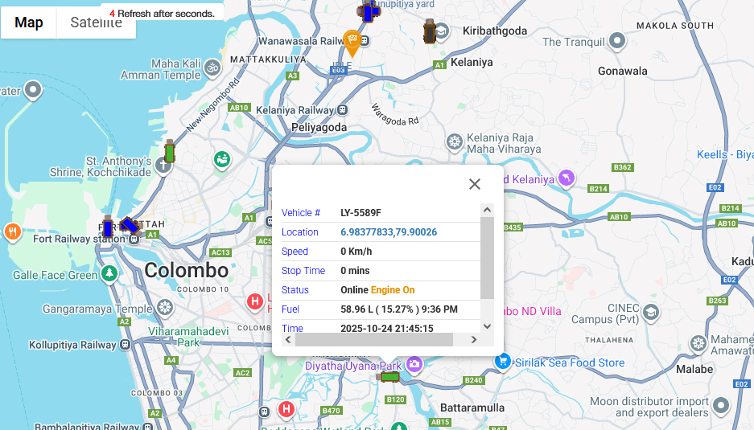Click the Gonawala map label
754x430 pixels.
click(623, 71)
